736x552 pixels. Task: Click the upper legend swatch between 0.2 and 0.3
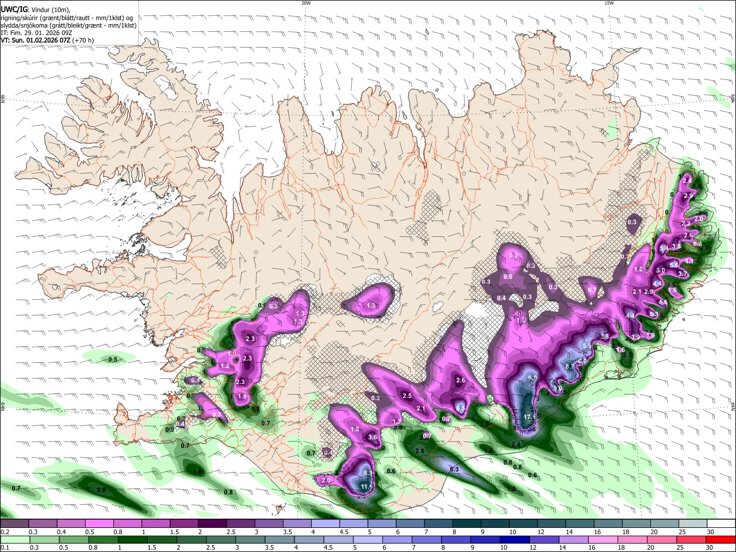[x=14, y=523]
